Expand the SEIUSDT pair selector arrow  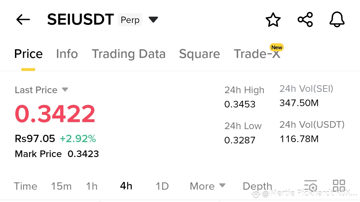pyautogui.click(x=153, y=20)
